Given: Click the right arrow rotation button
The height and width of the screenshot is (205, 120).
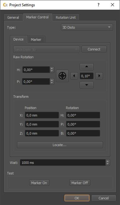Looking at the screenshot, I should (x=99, y=76).
